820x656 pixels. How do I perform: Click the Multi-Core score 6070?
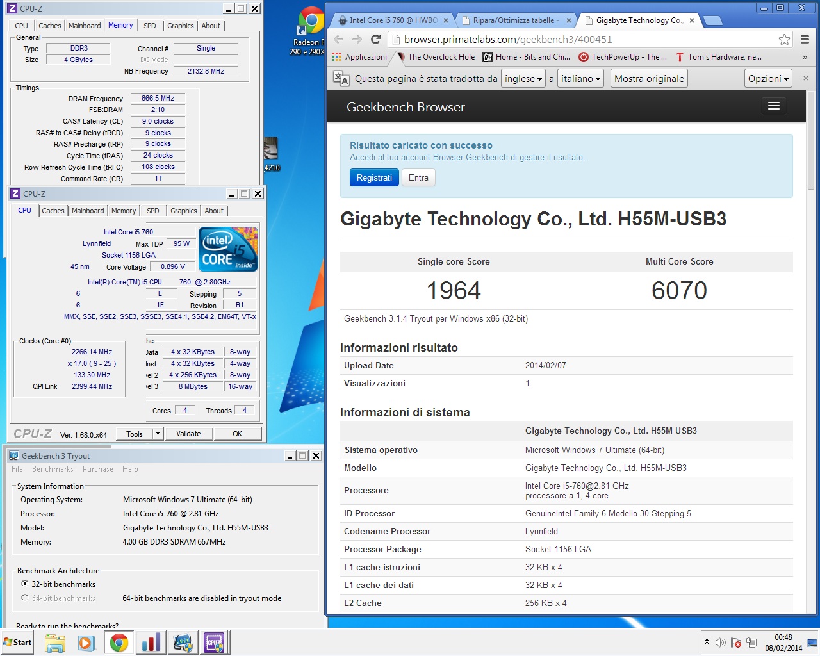(679, 291)
